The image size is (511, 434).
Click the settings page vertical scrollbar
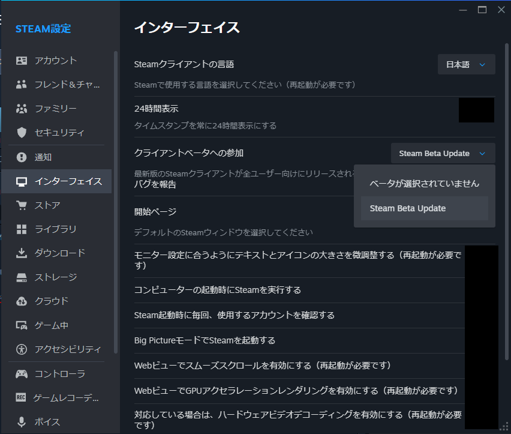point(507,202)
